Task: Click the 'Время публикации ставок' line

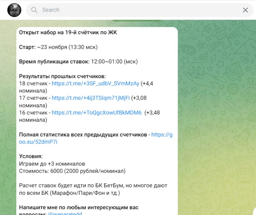Action: 78,61
